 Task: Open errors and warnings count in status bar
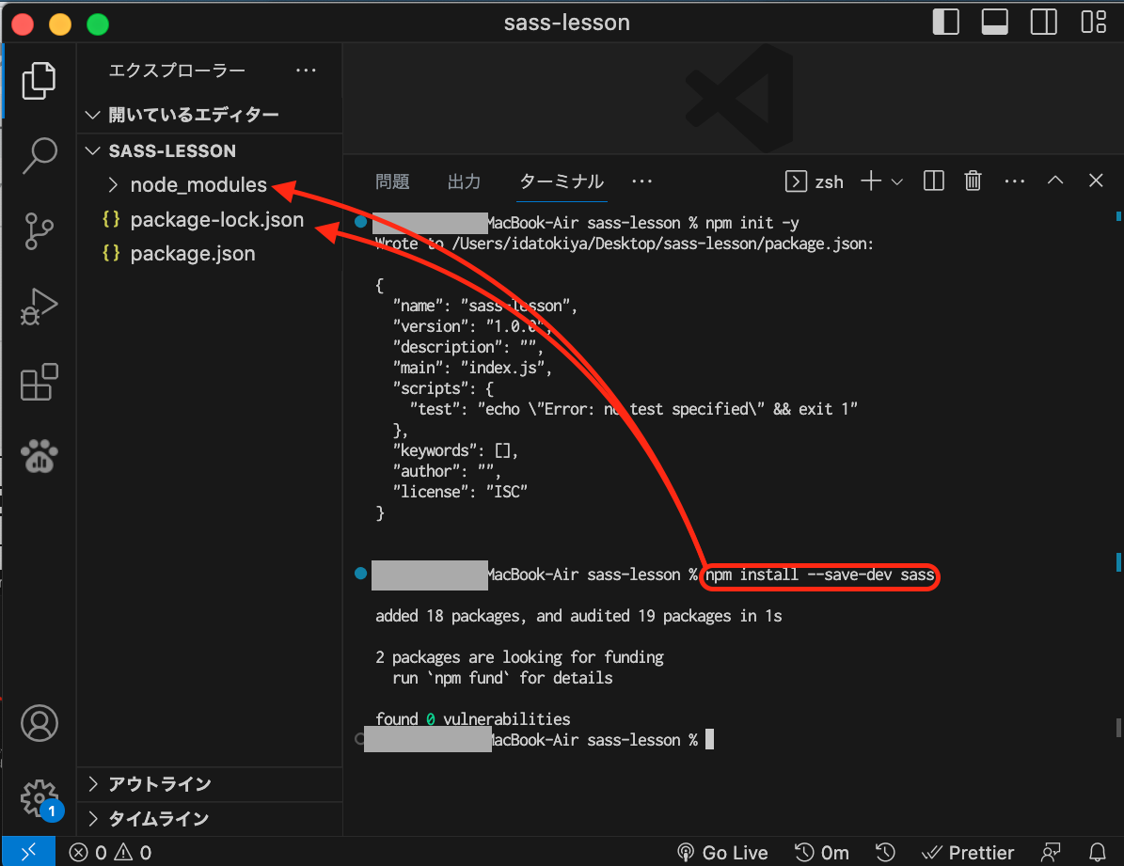pyautogui.click(x=110, y=853)
